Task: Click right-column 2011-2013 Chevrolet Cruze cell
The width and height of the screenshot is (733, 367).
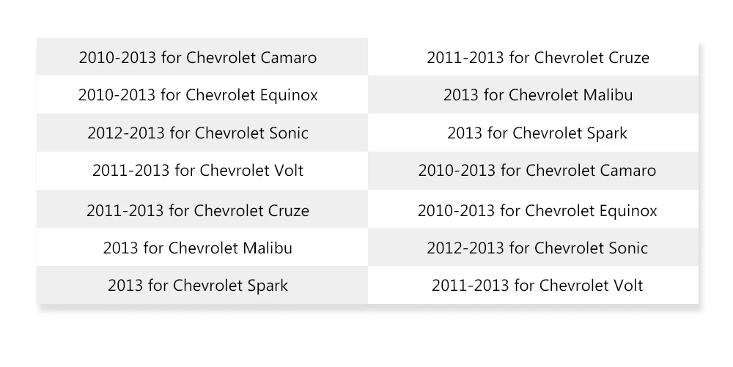Action: 534,57
